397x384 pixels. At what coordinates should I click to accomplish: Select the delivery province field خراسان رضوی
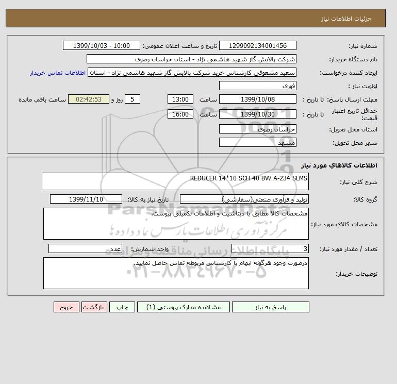click(x=257, y=129)
